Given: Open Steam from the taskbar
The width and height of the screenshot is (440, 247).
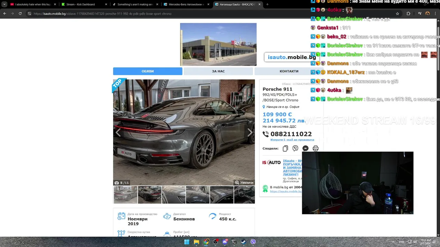Looking at the screenshot, I should [244, 242].
